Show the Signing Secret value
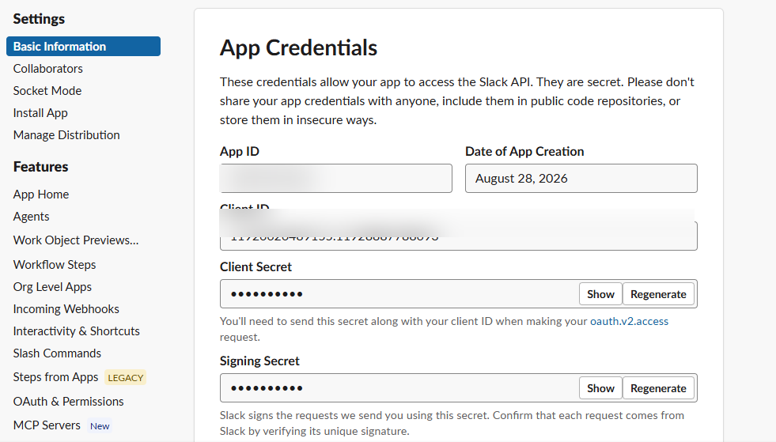 click(600, 388)
